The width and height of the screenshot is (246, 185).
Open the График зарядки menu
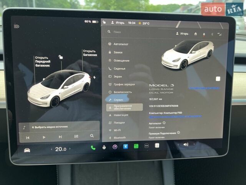[122, 84]
